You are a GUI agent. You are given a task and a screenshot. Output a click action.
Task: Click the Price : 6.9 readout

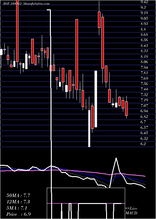point(18,214)
